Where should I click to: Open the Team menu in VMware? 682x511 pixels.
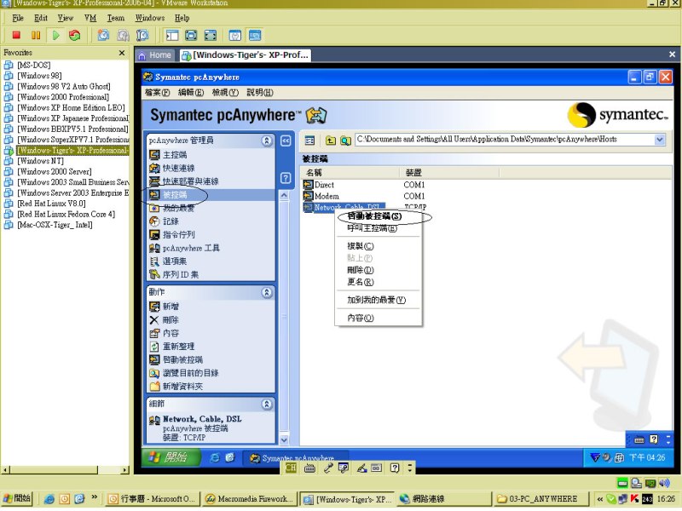(116, 18)
